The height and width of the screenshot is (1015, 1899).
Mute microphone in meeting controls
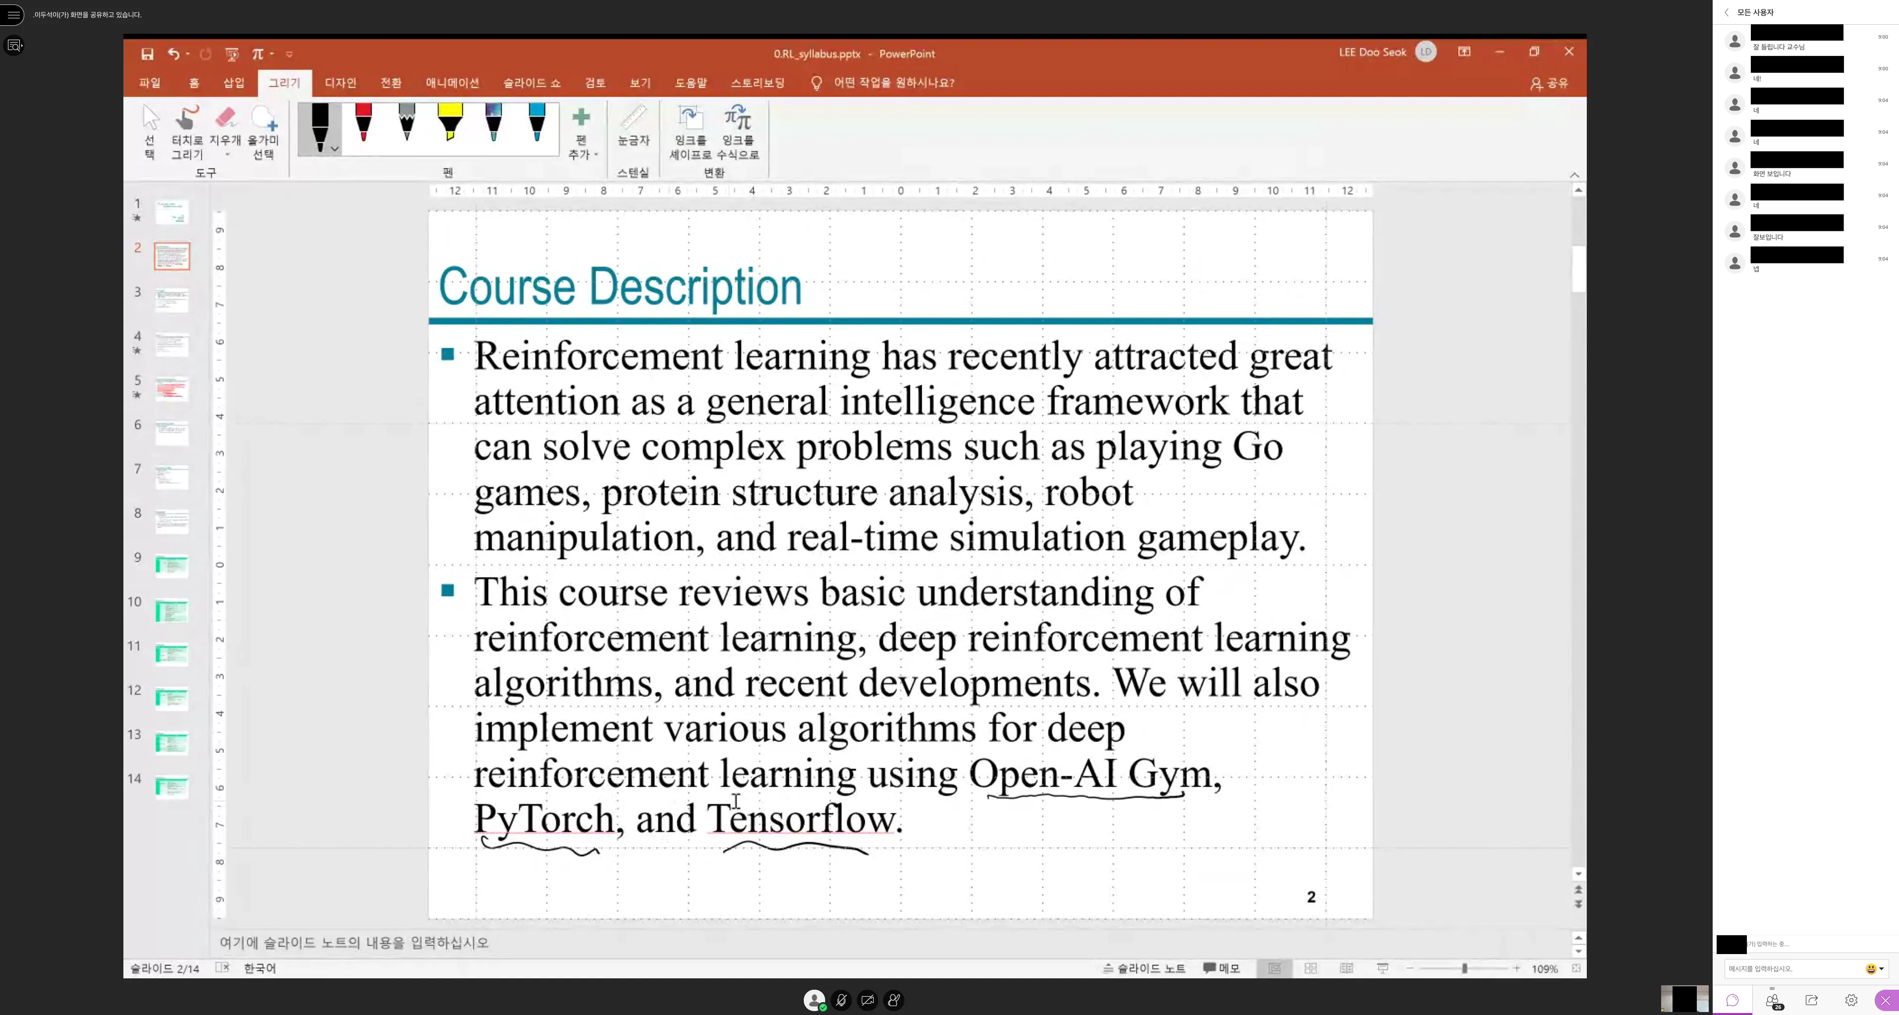[x=841, y=1000]
